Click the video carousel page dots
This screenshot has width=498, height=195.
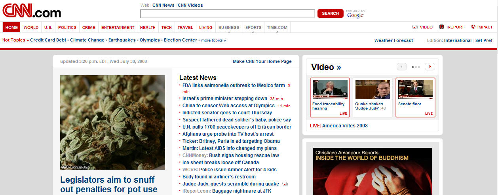pos(416,67)
